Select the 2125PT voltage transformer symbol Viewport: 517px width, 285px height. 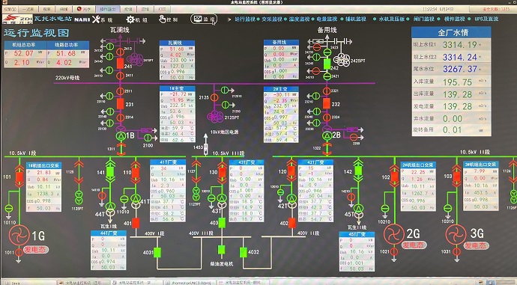pyautogui.click(x=215, y=116)
